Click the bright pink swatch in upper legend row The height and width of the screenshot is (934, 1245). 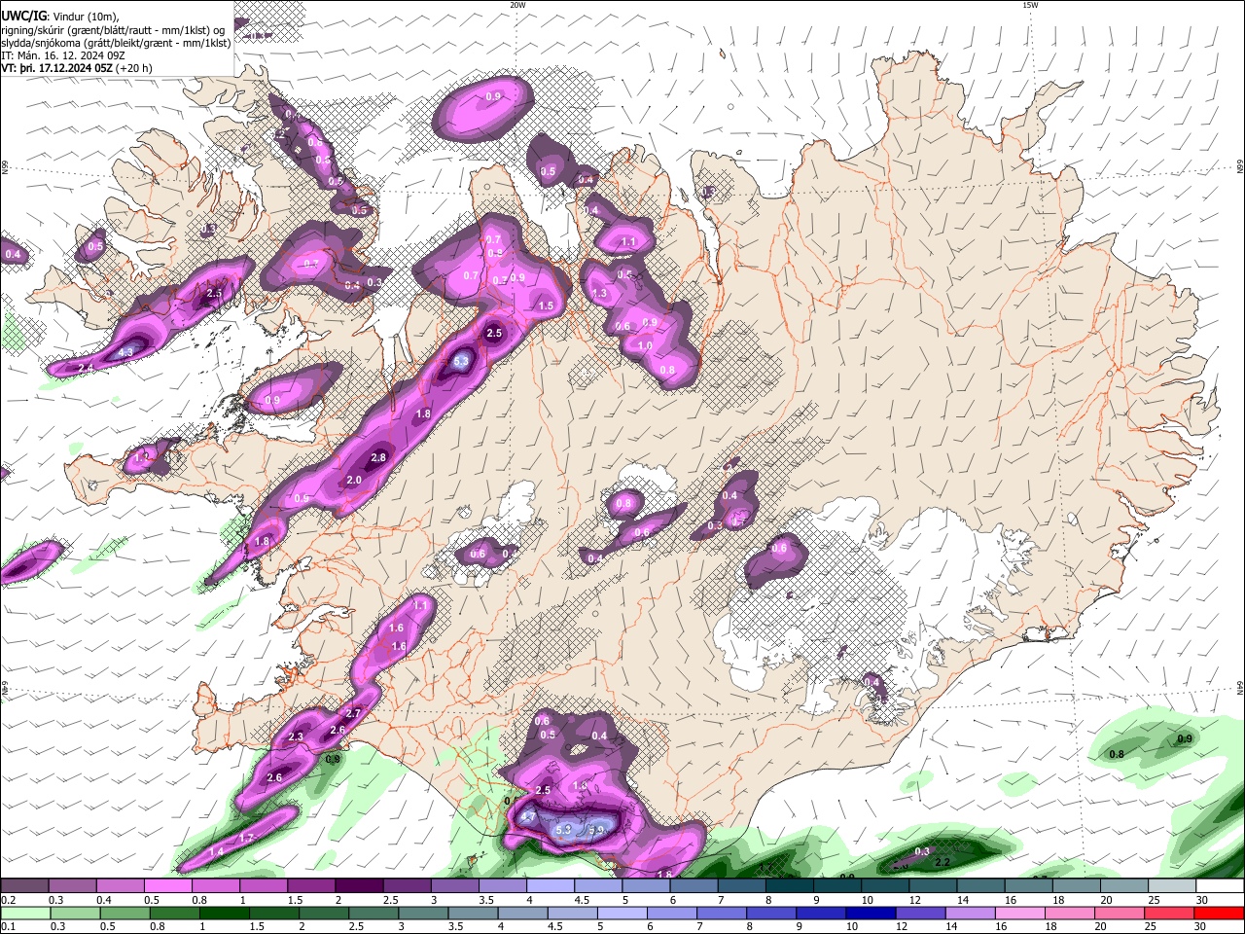(167, 886)
